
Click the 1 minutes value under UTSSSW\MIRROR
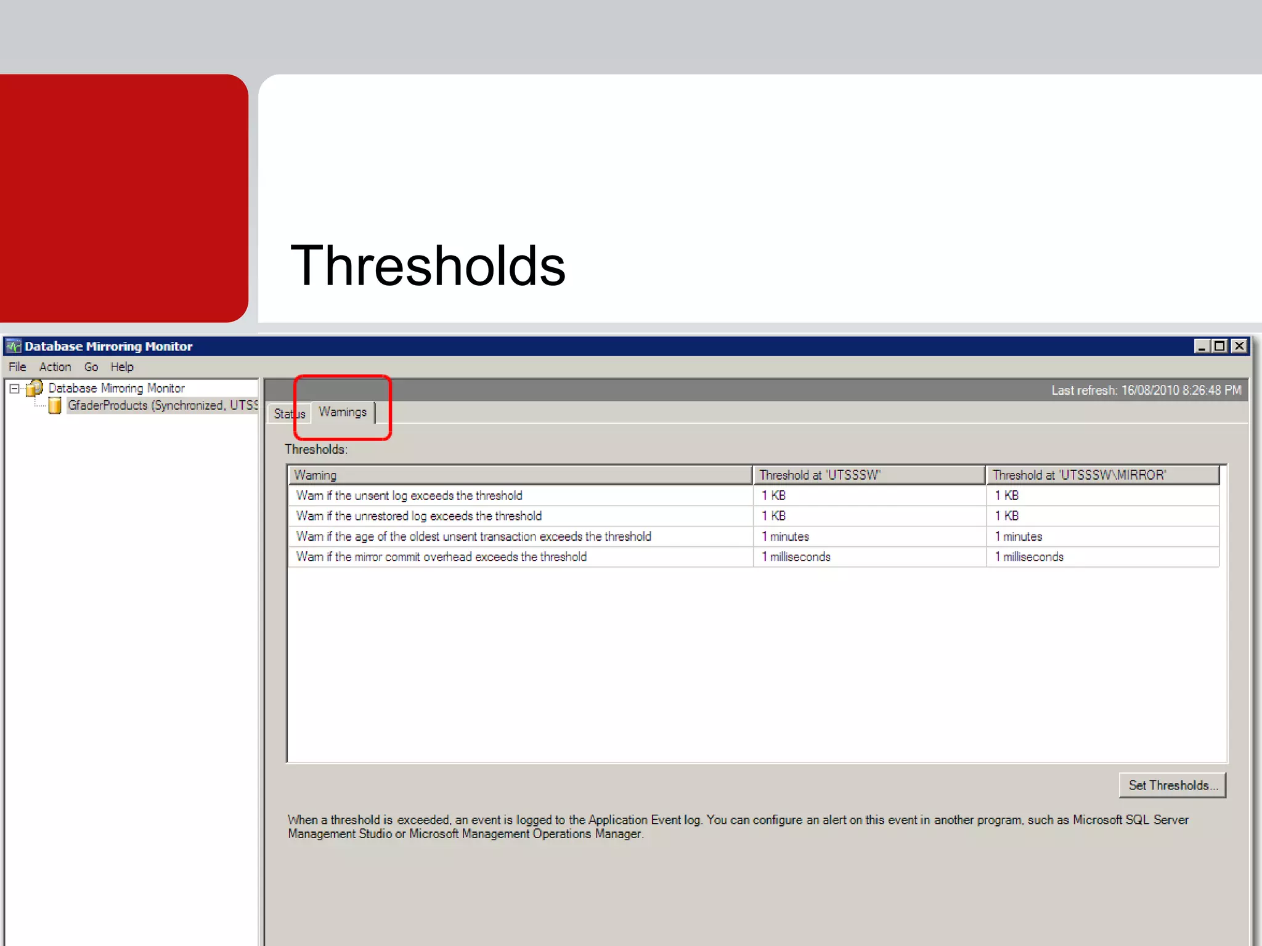click(1019, 536)
